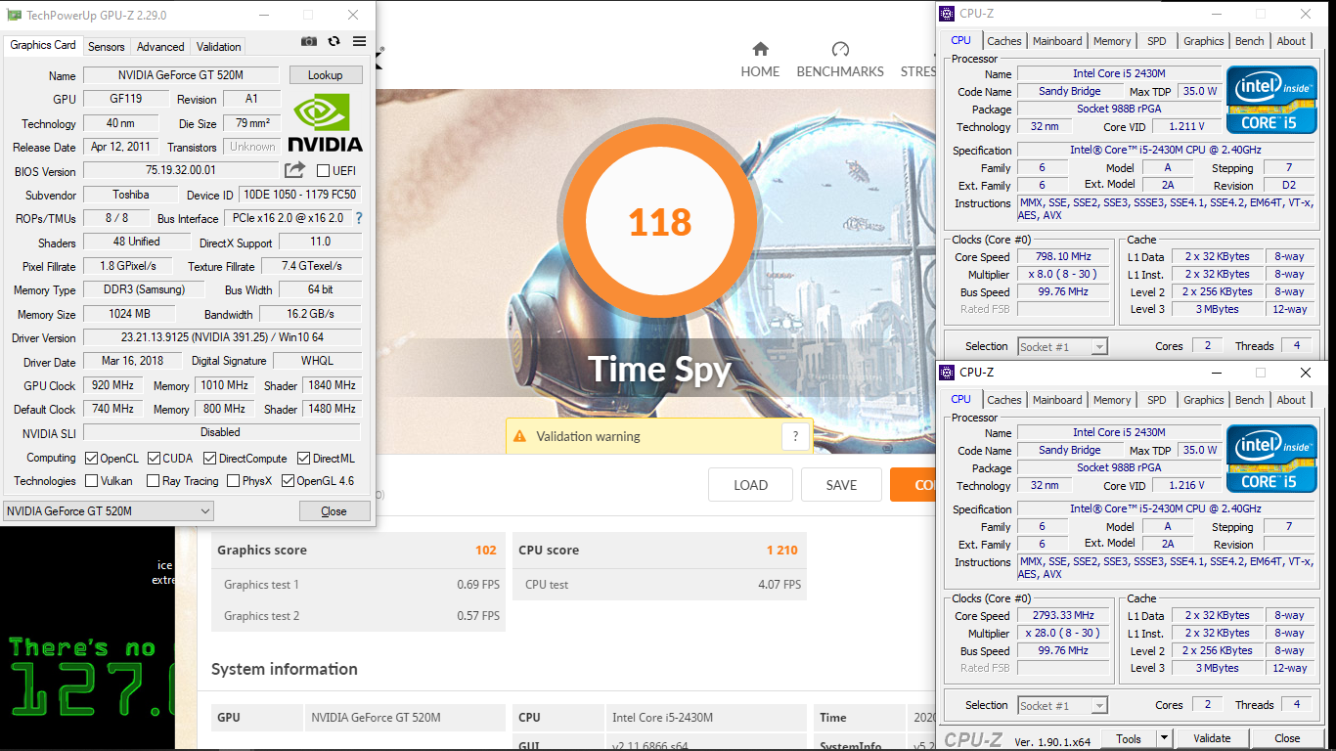Click the orange 3DMark compare button

[913, 484]
